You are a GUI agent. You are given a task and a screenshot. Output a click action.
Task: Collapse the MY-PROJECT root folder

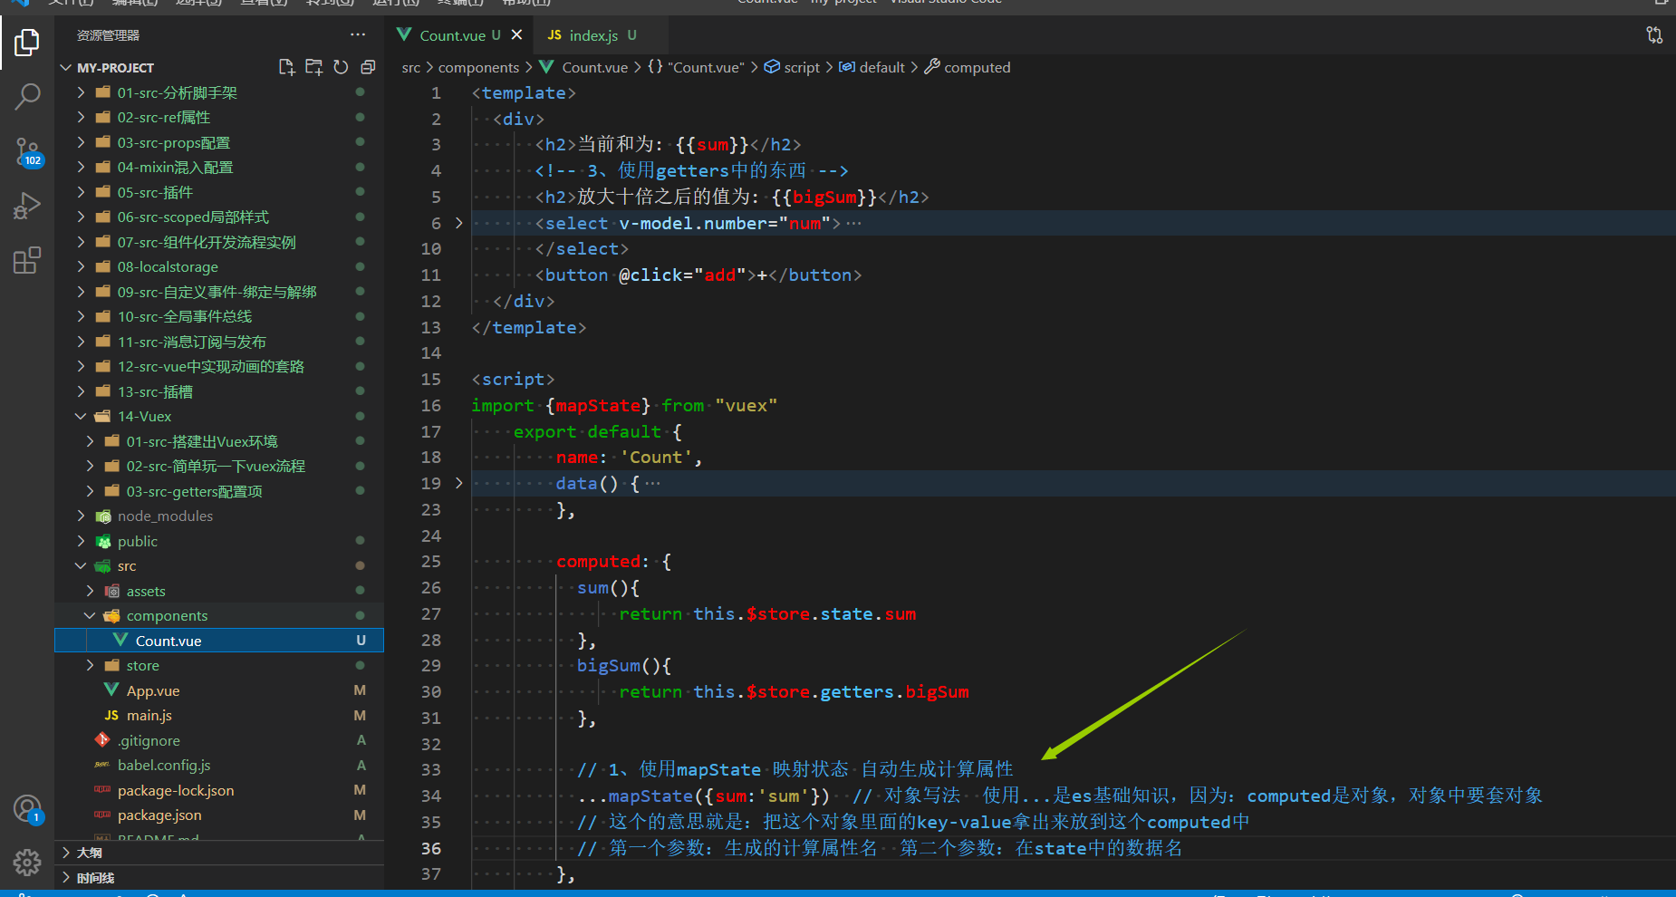coord(66,68)
